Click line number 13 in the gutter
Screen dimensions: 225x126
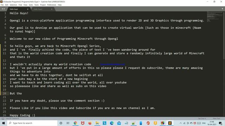[x=5, y=64]
